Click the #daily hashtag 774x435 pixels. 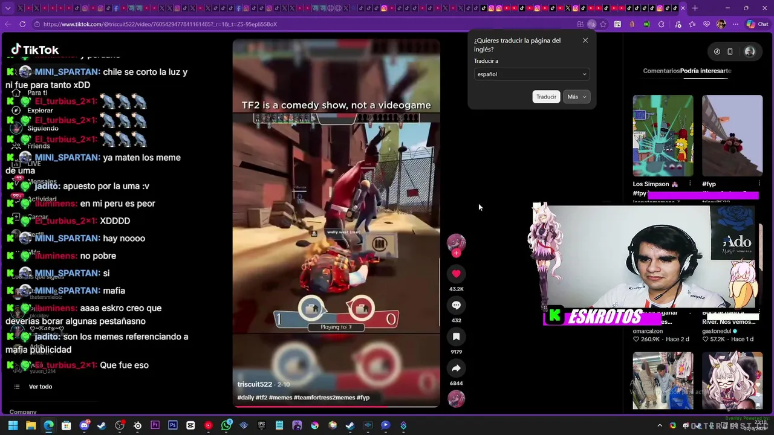pos(246,398)
